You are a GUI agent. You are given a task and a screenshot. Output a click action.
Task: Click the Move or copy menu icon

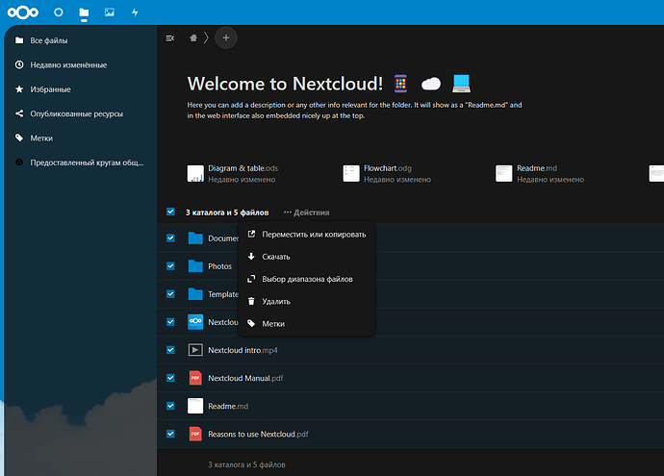(x=251, y=234)
